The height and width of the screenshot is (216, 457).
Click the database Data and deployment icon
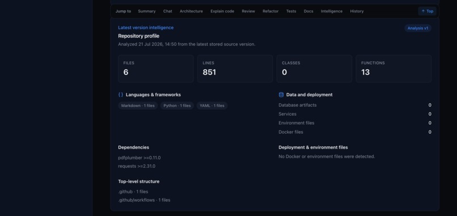pyautogui.click(x=281, y=95)
